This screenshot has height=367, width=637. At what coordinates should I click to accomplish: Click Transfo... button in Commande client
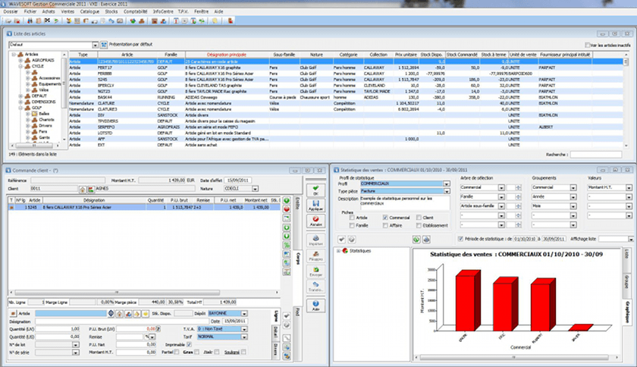point(315,287)
